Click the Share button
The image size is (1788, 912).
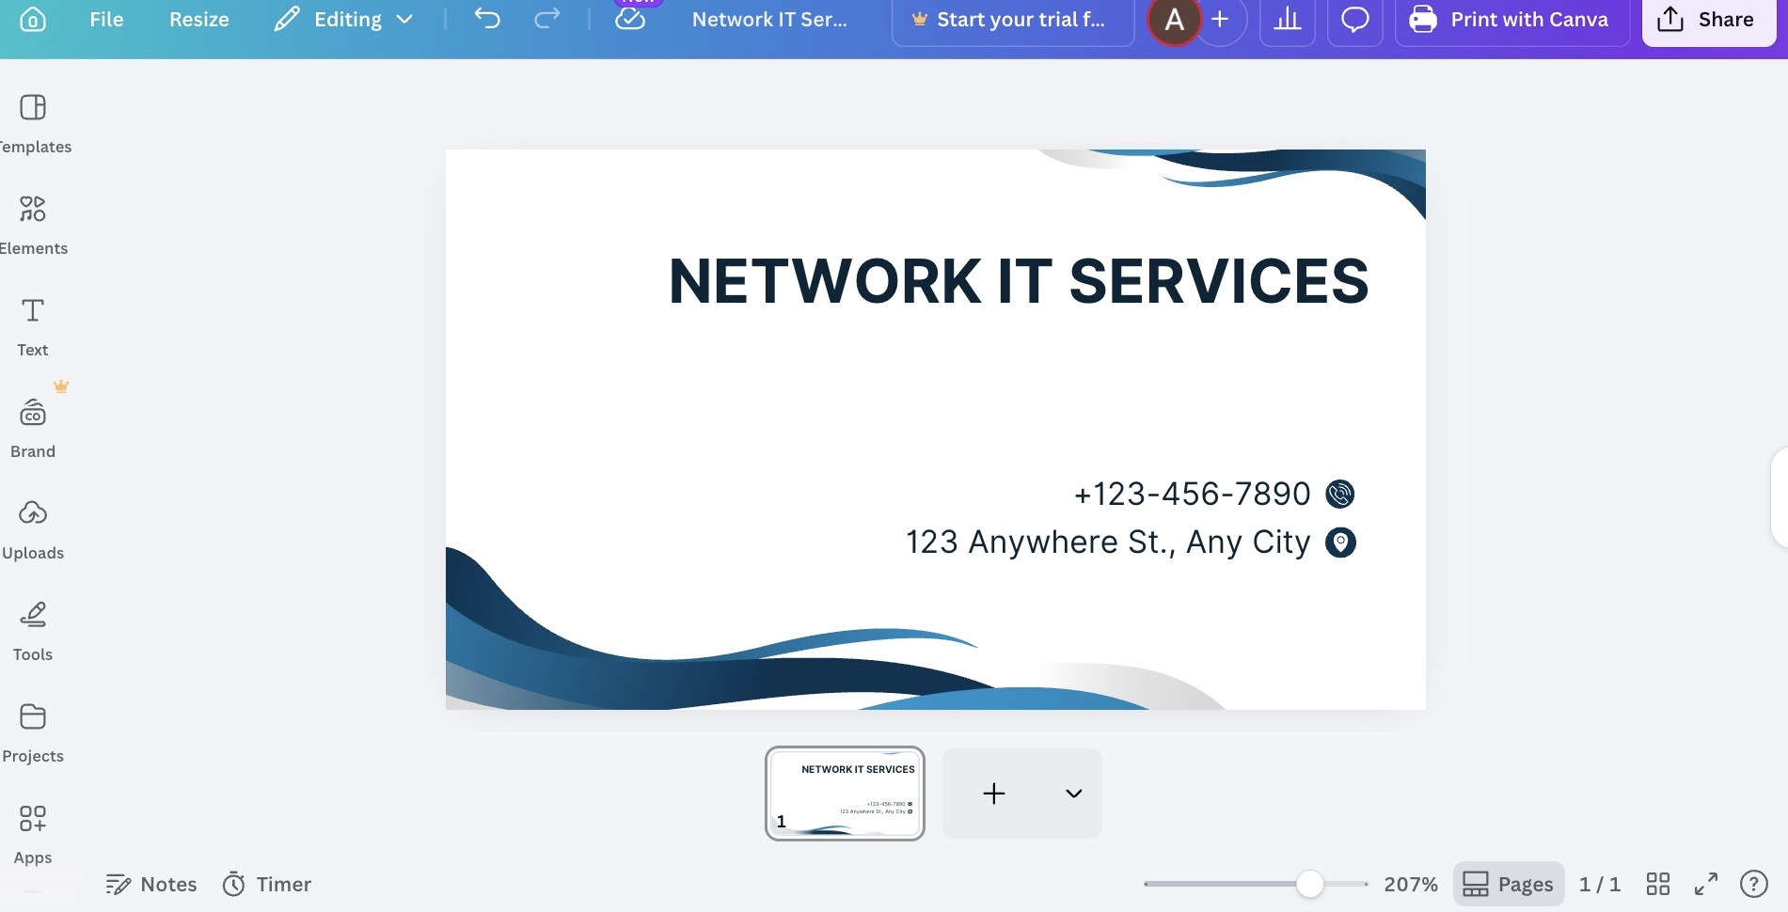click(1706, 20)
